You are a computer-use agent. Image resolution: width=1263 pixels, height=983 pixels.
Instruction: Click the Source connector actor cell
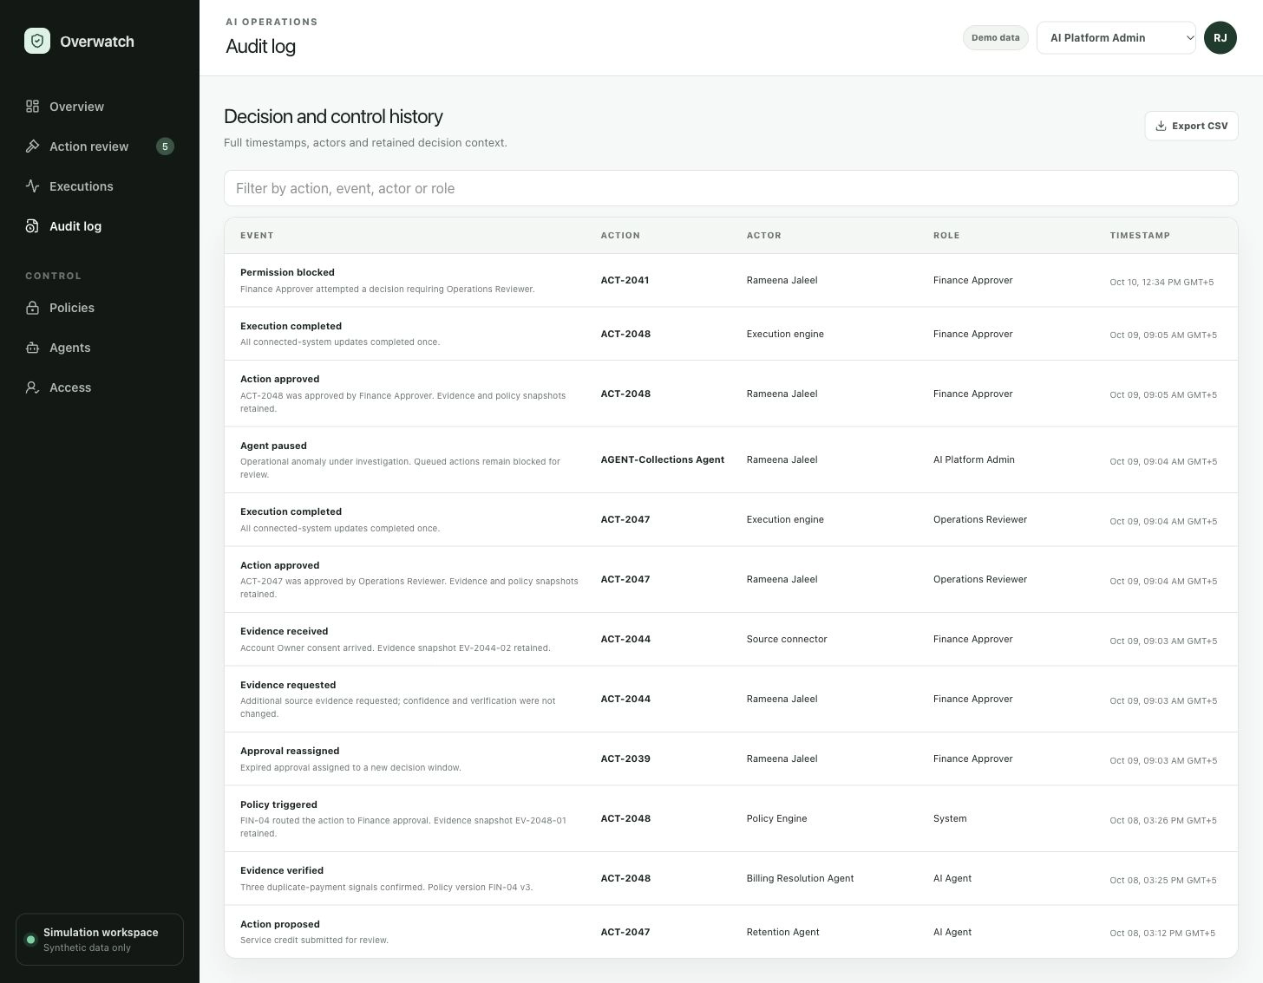click(x=787, y=639)
